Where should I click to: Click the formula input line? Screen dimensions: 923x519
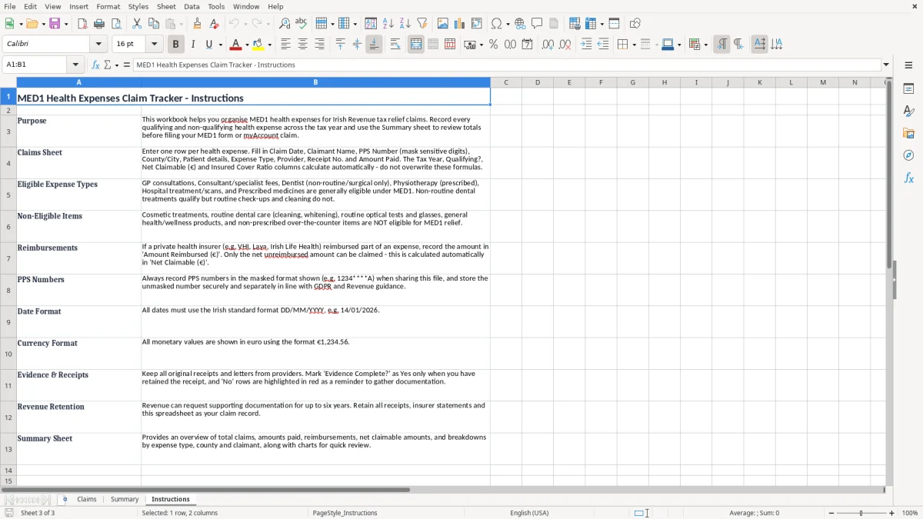pyautogui.click(x=507, y=65)
